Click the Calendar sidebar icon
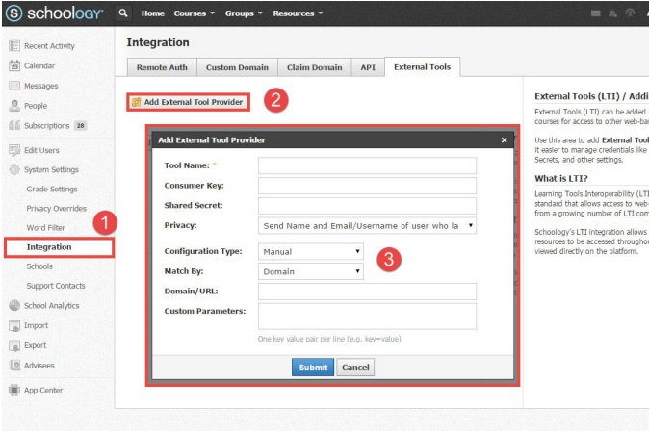The width and height of the screenshot is (649, 431). pos(14,65)
